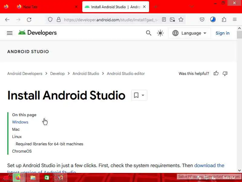This screenshot has height=182, width=242.
Task: Jump to Linux section
Action: point(17,137)
